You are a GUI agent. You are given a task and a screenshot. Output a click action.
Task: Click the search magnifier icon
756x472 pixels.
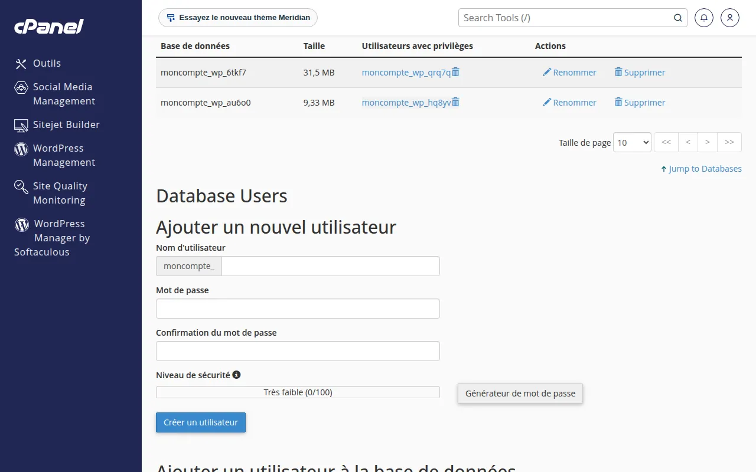(x=678, y=18)
